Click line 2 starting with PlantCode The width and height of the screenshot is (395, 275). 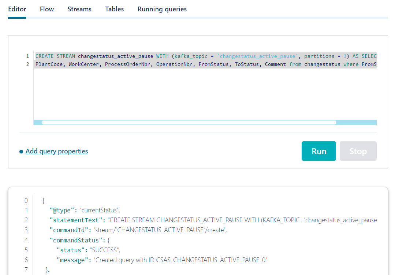tap(206, 64)
